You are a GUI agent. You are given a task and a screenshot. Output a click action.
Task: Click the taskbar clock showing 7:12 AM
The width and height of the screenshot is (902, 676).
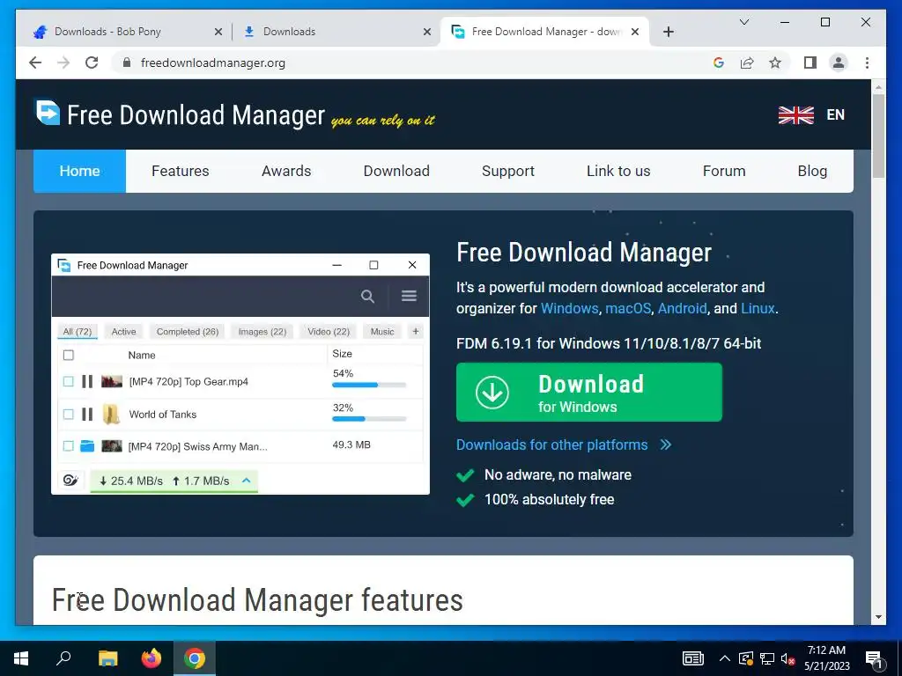(x=826, y=658)
